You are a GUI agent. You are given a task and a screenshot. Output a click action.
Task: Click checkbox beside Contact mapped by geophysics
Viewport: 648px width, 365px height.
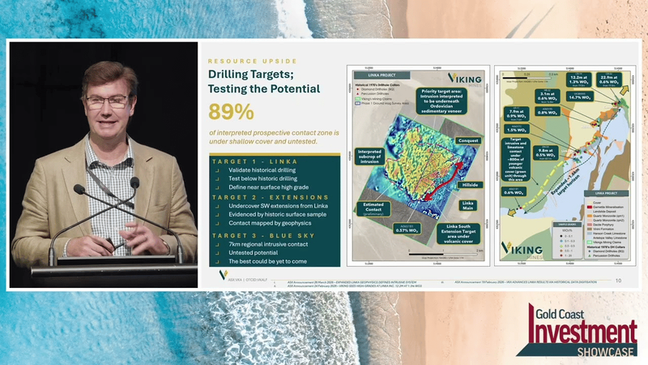click(x=217, y=223)
